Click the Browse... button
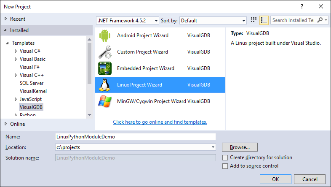The height and width of the screenshot is (187, 331). tap(240, 147)
